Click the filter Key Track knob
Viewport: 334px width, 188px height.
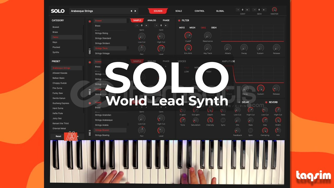tap(208, 48)
